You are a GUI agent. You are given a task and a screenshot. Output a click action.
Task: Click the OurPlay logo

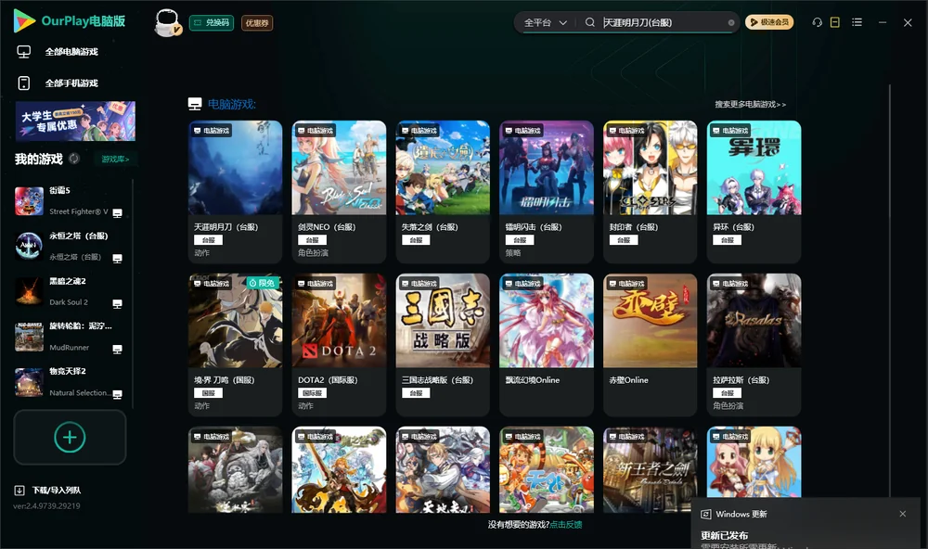point(69,21)
